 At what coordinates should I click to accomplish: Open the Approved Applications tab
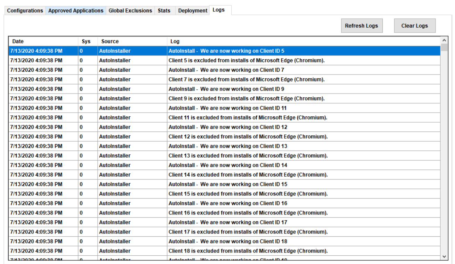click(76, 11)
